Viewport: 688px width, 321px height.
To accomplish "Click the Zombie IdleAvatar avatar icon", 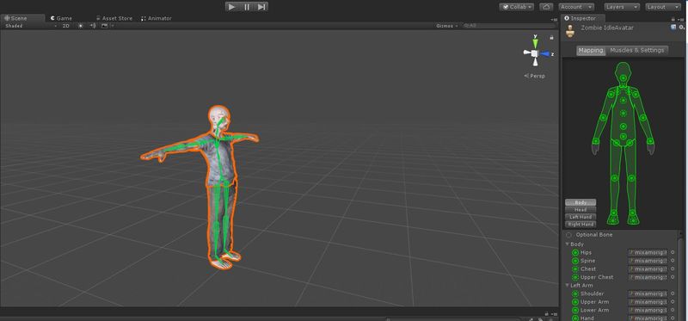I will point(570,31).
